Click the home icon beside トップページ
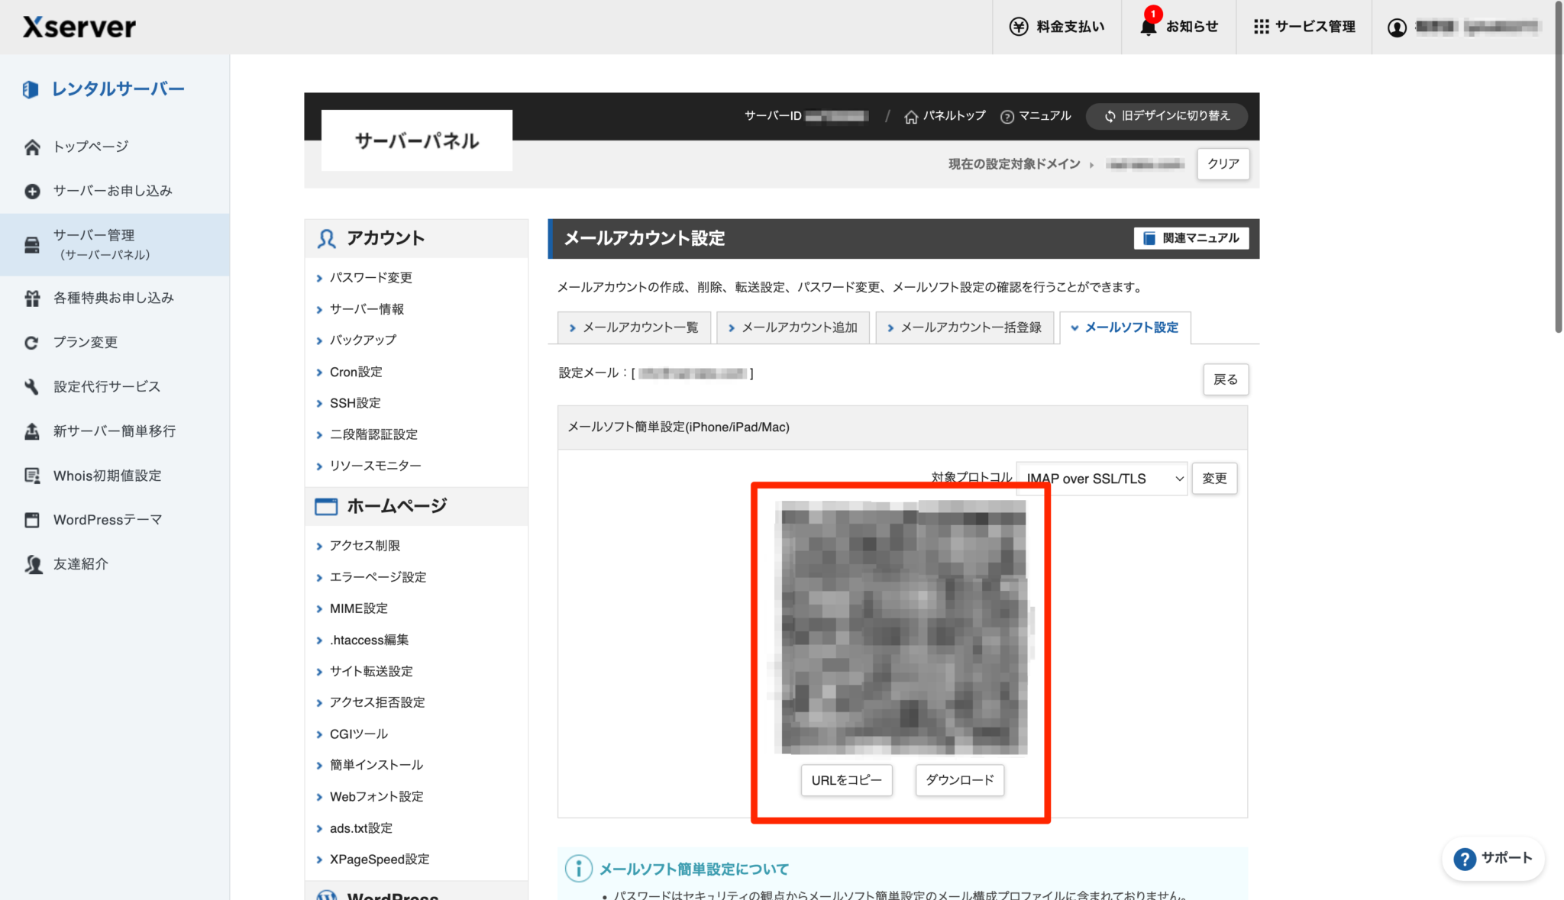1564x900 pixels. [x=32, y=147]
